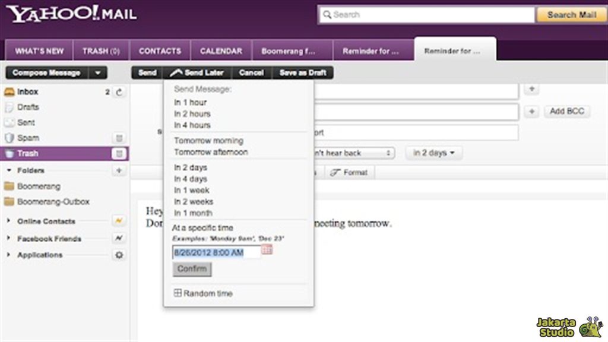Click the Facebook Friends status icon
The height and width of the screenshot is (342, 608).
pyautogui.click(x=119, y=238)
